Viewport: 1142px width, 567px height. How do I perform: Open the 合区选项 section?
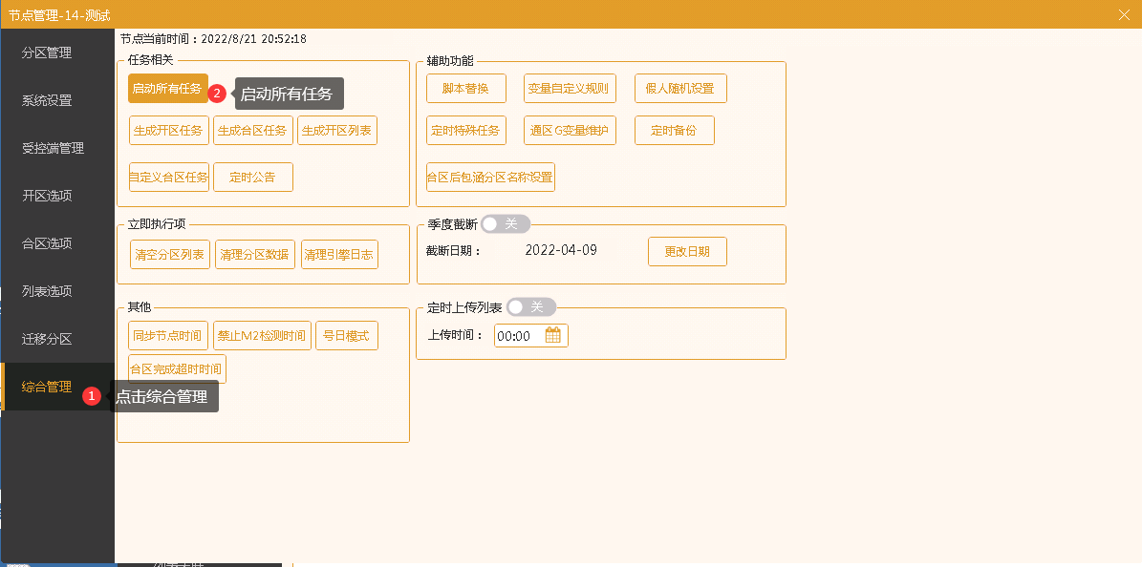(x=47, y=243)
